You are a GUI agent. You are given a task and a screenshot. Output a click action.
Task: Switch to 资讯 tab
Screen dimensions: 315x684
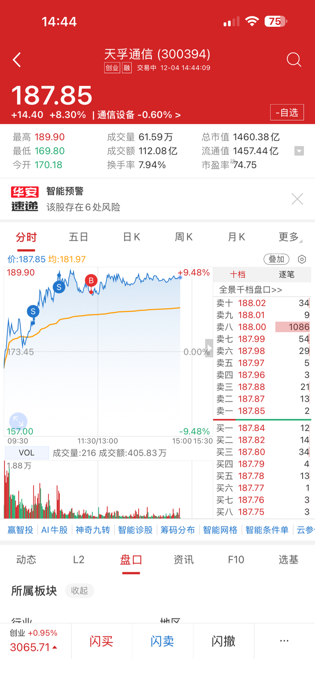point(184,560)
